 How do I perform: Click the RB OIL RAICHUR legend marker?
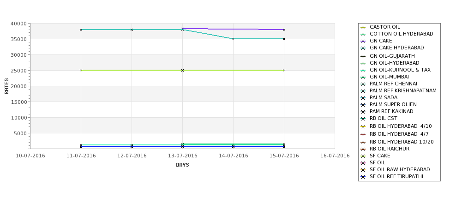click(363, 149)
